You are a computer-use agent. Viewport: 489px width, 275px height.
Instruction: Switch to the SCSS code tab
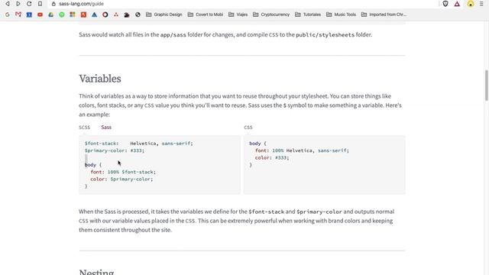pos(85,128)
